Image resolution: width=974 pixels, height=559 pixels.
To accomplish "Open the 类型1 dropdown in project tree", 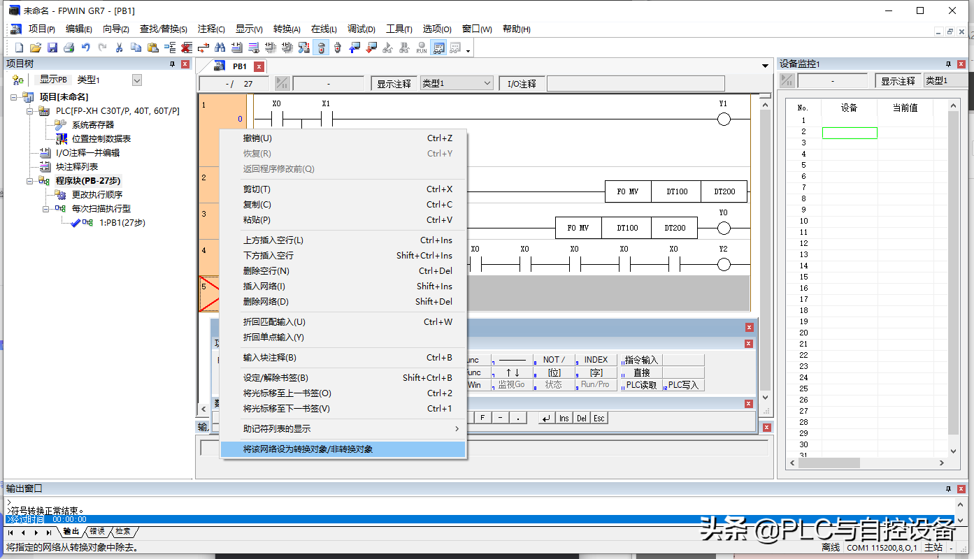I will [137, 80].
